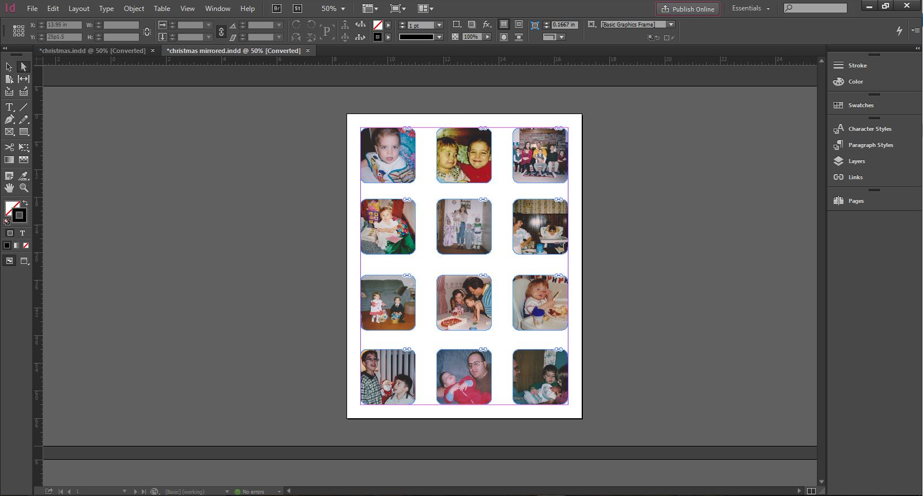Image resolution: width=923 pixels, height=496 pixels.
Task: Click the Publish Online button
Action: pos(688,9)
